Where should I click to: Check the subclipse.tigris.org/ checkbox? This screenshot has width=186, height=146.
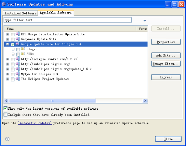13,64
